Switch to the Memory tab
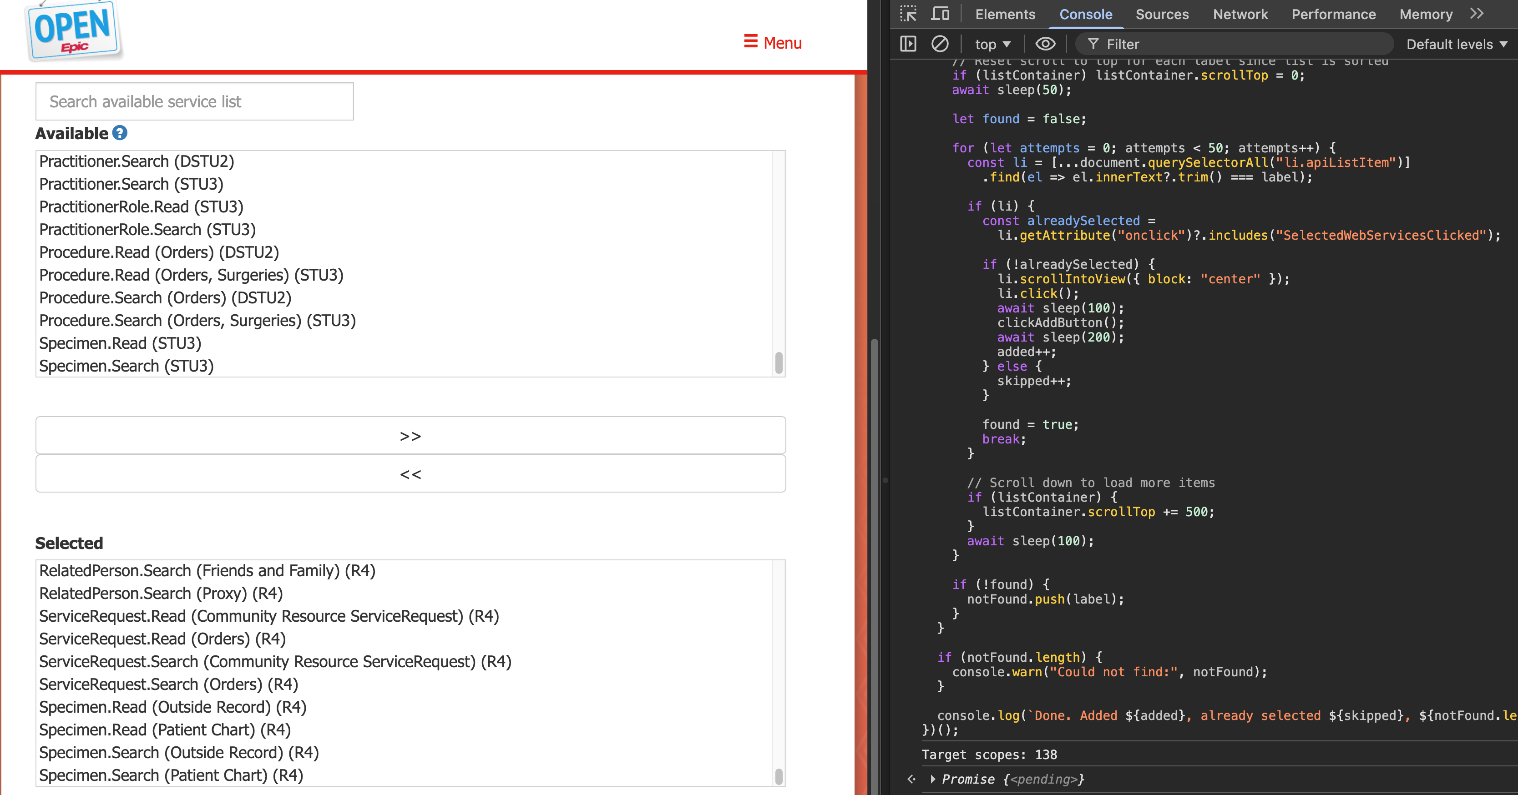The width and height of the screenshot is (1518, 795). pyautogui.click(x=1426, y=14)
